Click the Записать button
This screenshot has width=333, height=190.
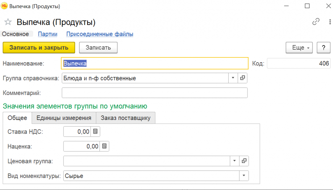click(98, 47)
